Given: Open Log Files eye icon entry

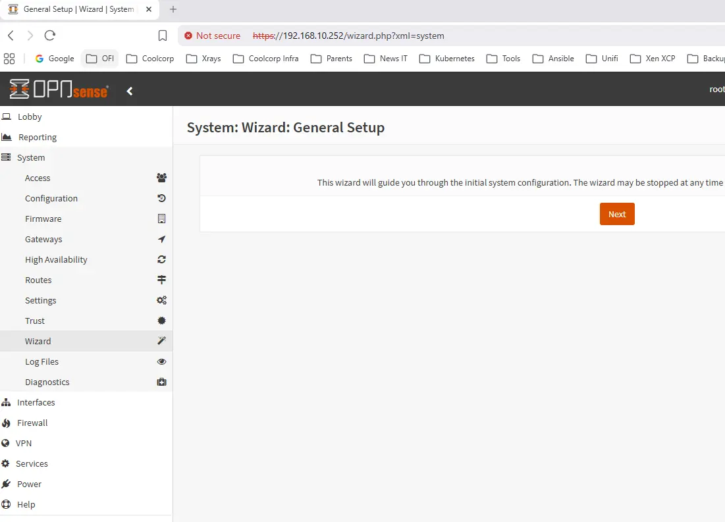Looking at the screenshot, I should point(161,361).
